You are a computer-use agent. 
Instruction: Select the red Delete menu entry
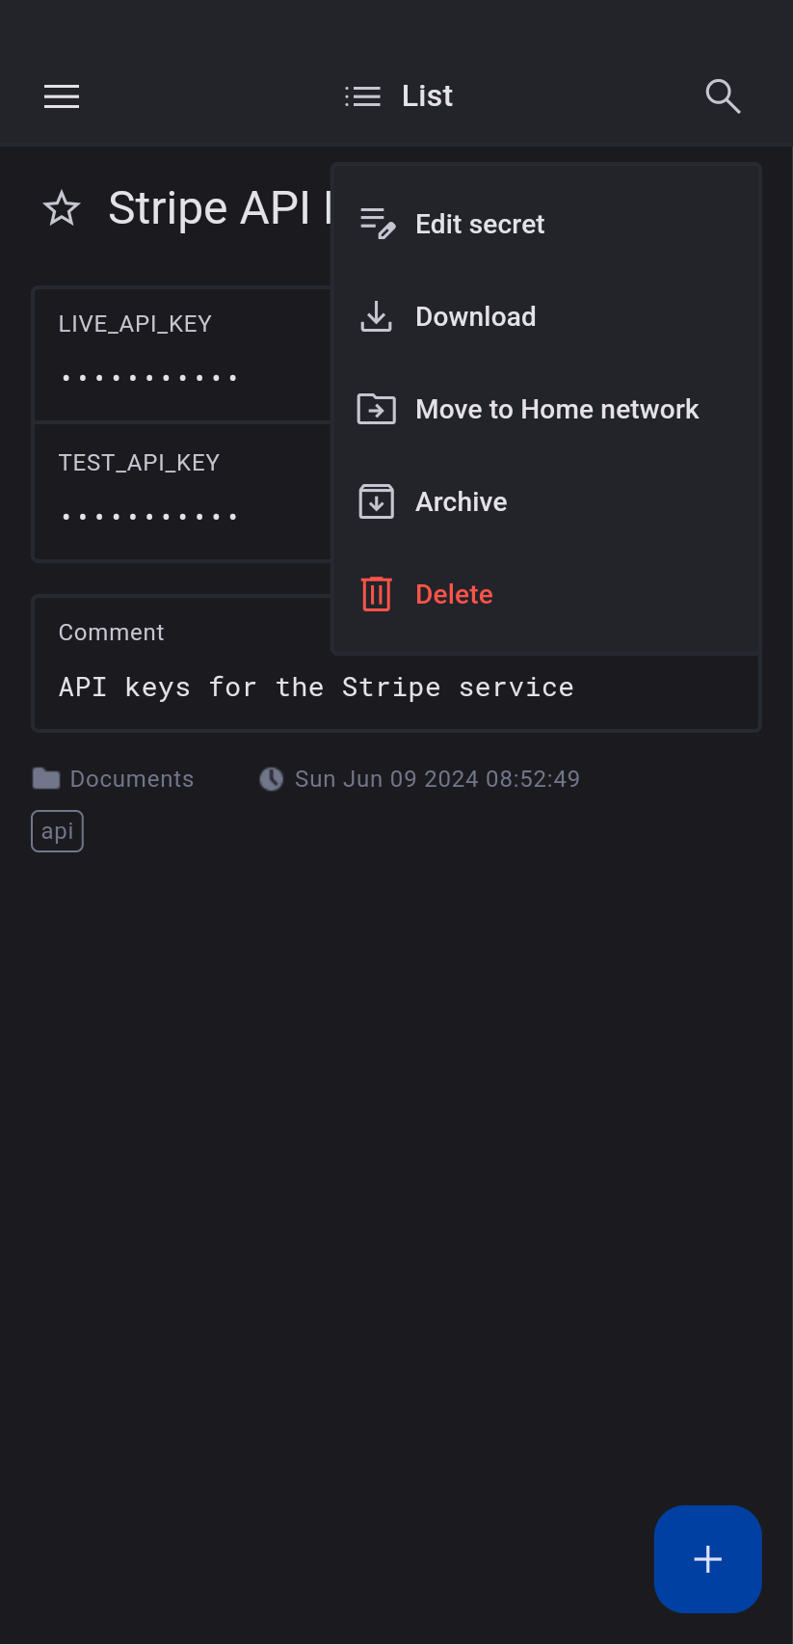tap(454, 594)
